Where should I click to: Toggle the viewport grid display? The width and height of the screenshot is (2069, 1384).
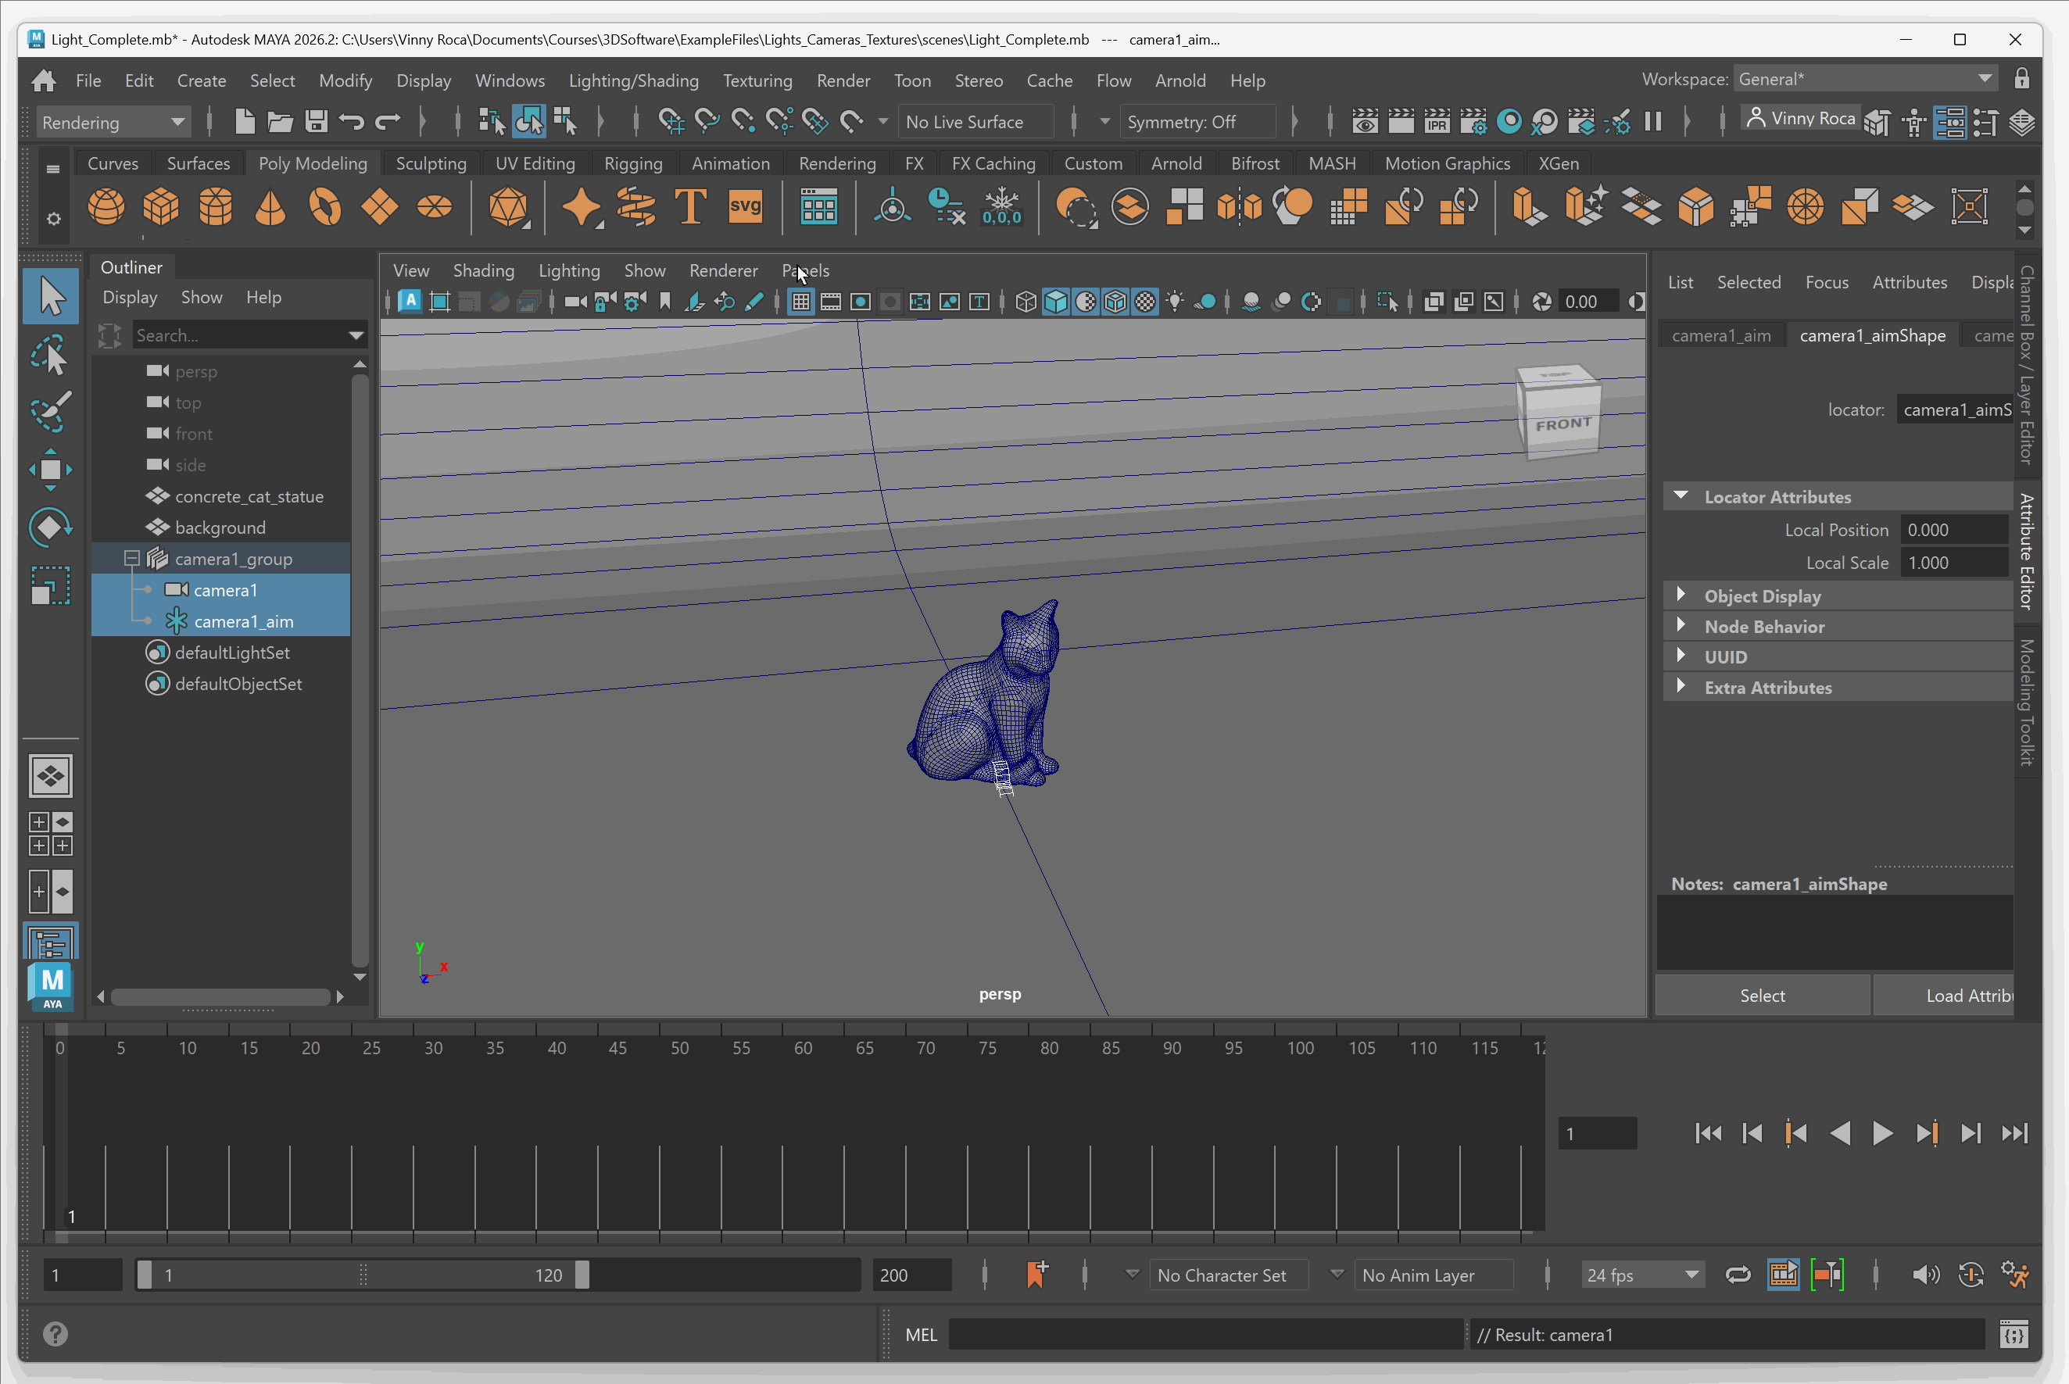coord(800,302)
